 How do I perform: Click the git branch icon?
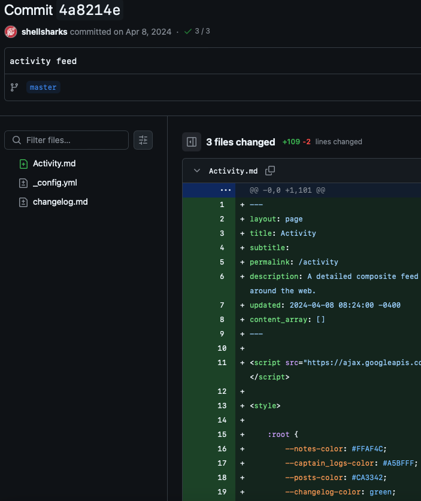[x=14, y=87]
